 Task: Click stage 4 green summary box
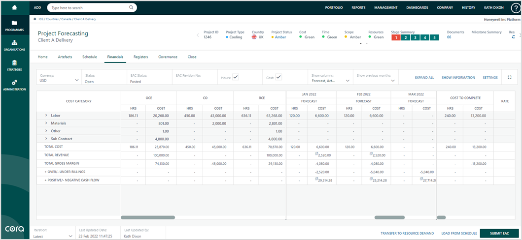[x=425, y=37]
